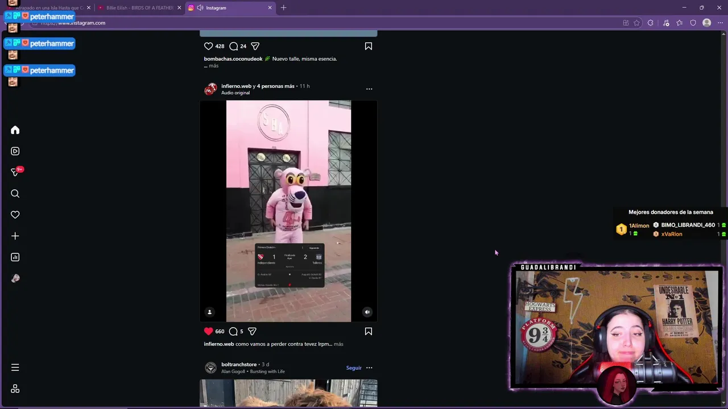Follow boltranchstore with Seguir
Image resolution: width=728 pixels, height=409 pixels.
click(x=354, y=368)
